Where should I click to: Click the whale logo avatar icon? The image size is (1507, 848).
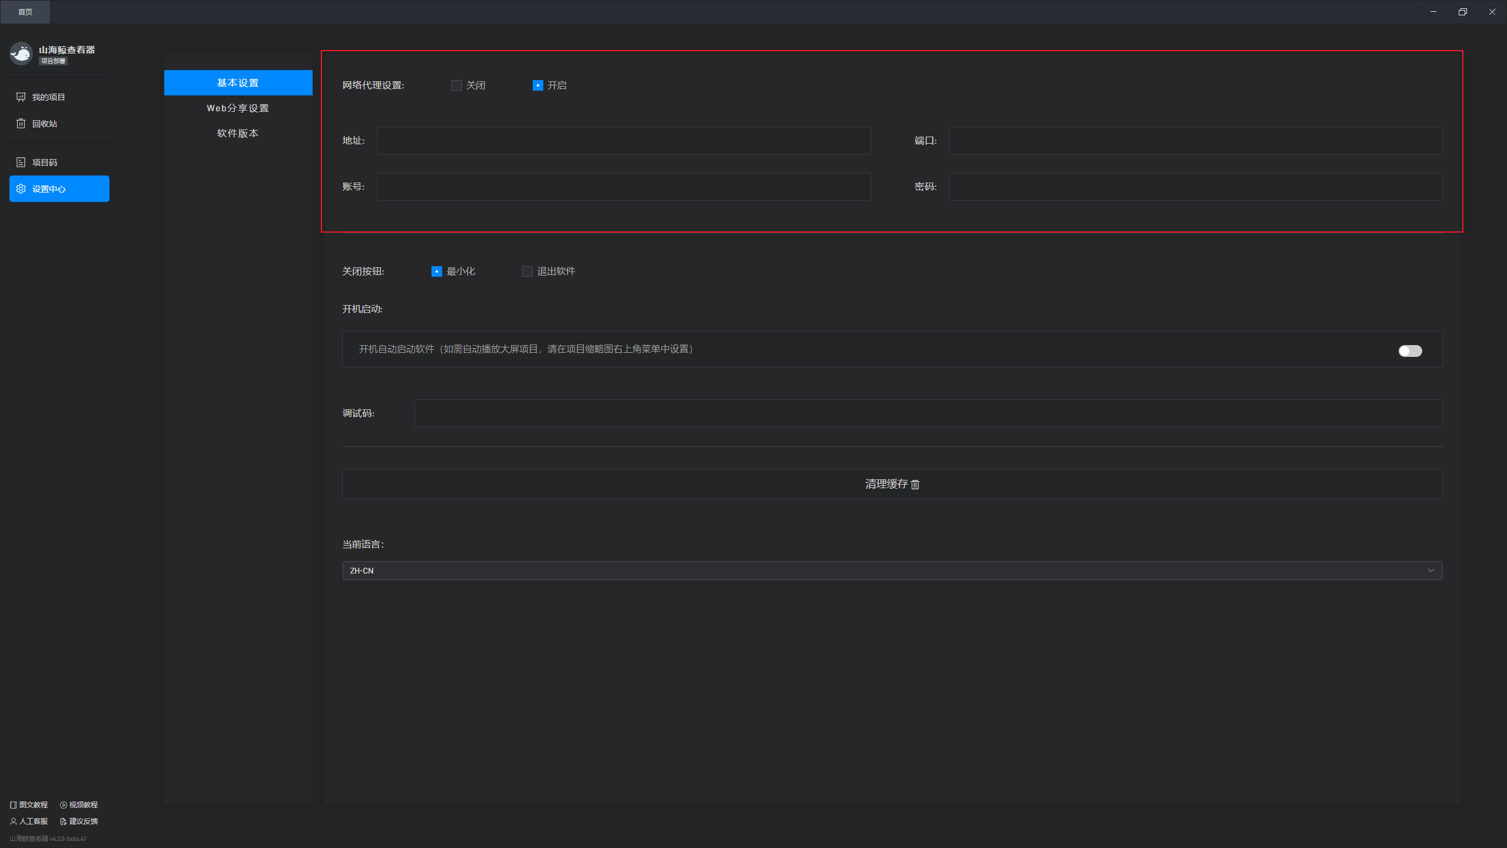[21, 54]
